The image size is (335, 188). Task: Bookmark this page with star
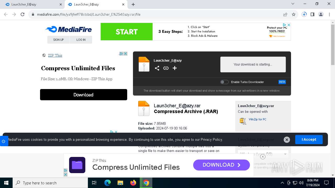click(294, 14)
